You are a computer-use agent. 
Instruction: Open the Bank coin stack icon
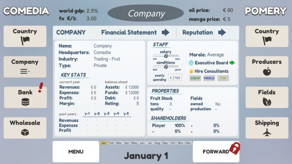[25, 102]
